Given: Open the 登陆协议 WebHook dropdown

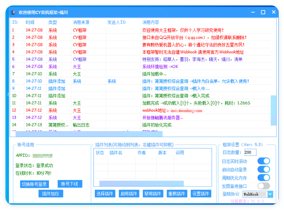Looking at the screenshot, I should (x=269, y=194).
